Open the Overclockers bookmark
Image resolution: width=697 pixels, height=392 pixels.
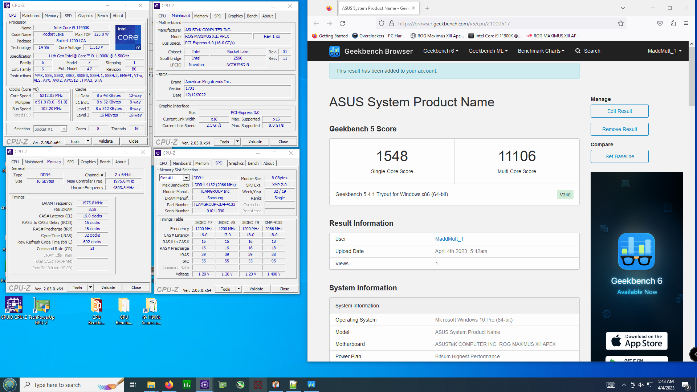click(378, 36)
